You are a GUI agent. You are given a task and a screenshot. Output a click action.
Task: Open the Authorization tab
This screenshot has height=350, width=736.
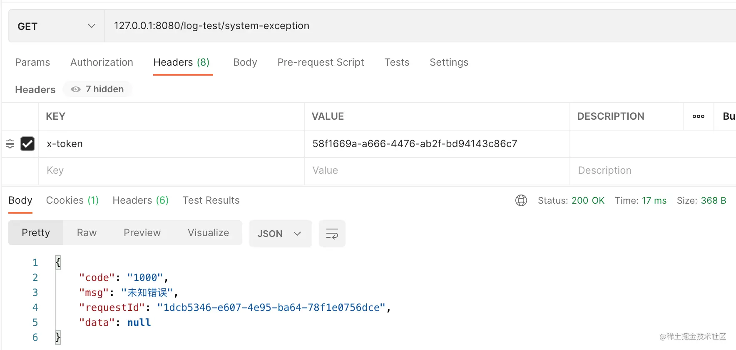[x=102, y=62]
